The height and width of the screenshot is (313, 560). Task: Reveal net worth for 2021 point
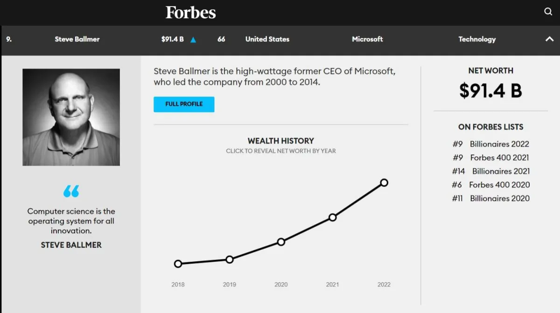pos(332,217)
